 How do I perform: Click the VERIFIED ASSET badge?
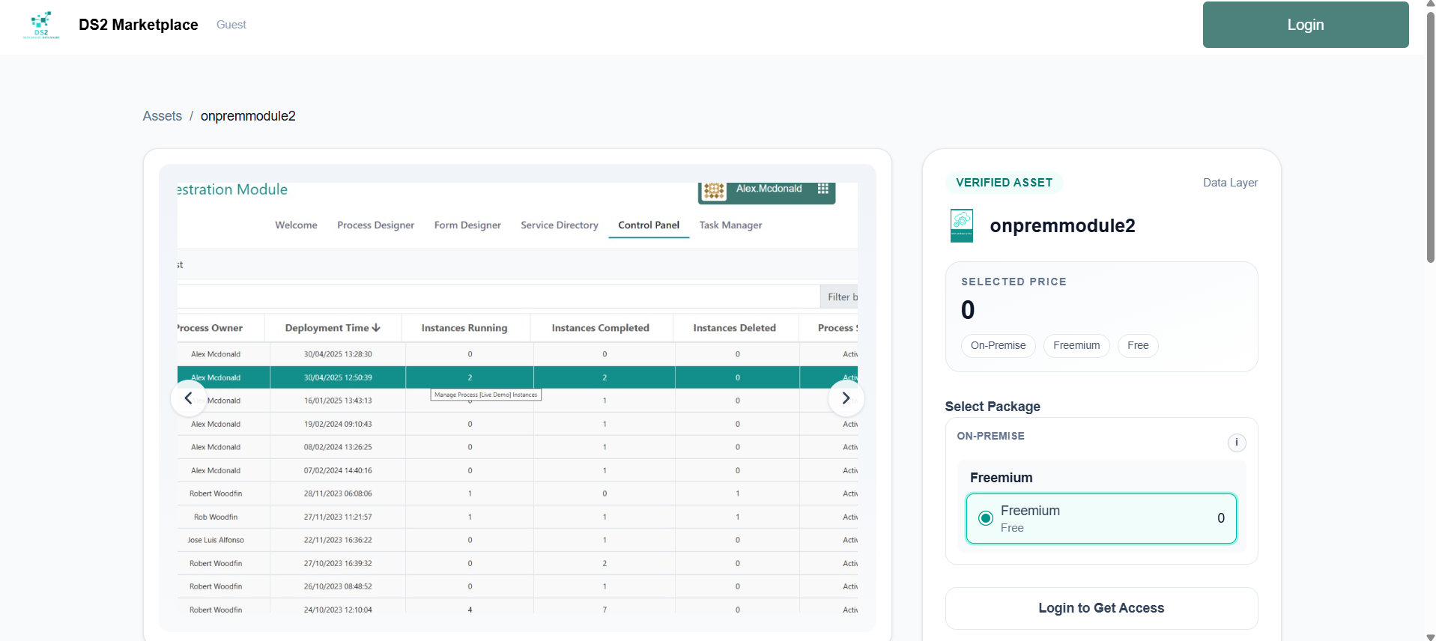(1004, 183)
